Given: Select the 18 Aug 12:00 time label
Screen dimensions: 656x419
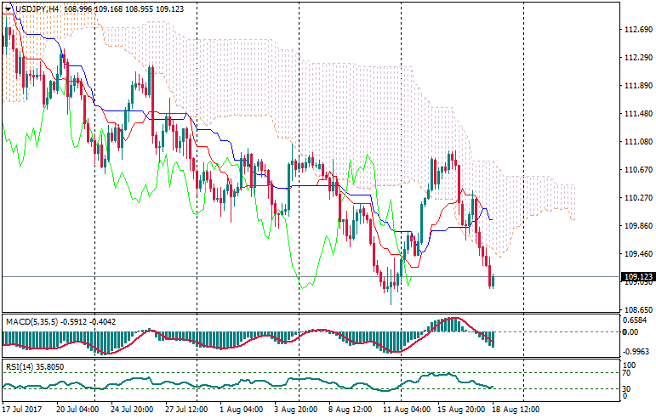Looking at the screenshot, I should click(515, 409).
